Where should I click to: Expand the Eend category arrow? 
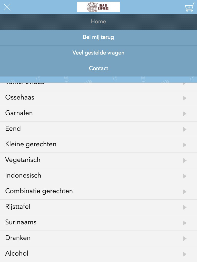pos(185,129)
